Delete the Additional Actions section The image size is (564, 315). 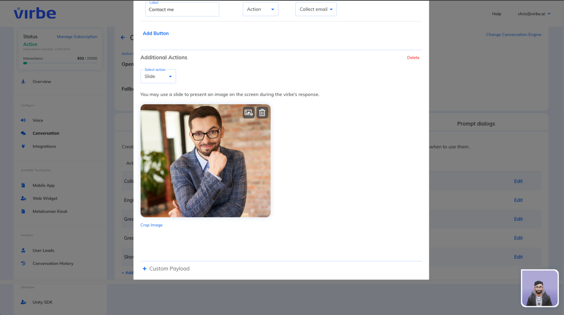413,58
